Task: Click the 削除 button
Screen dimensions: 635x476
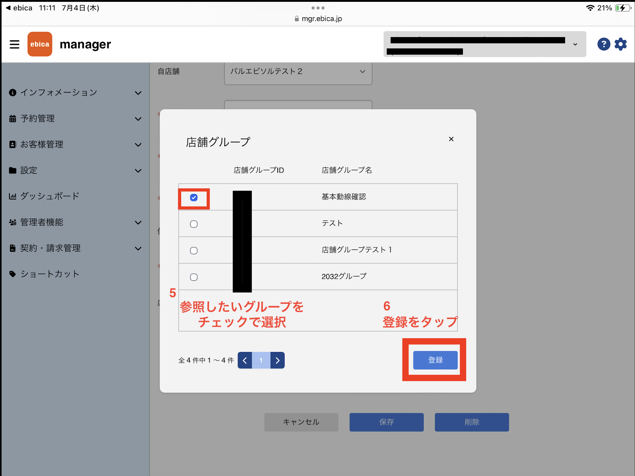Action: coord(472,422)
